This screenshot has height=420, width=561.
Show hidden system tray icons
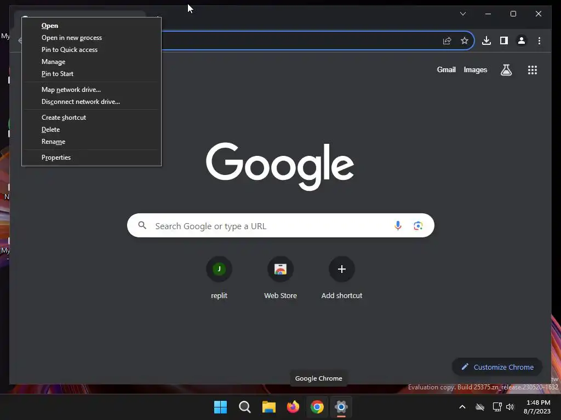[462, 407]
